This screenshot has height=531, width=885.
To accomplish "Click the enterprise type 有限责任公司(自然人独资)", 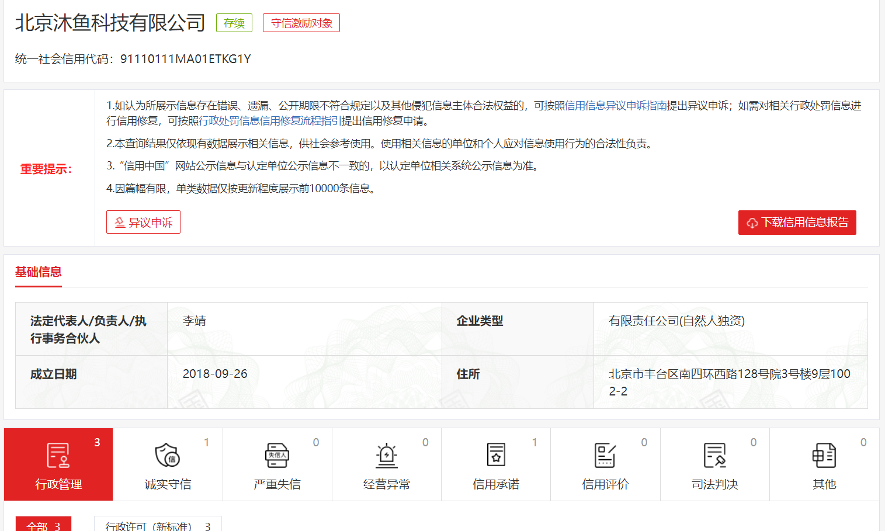I will coord(676,321).
